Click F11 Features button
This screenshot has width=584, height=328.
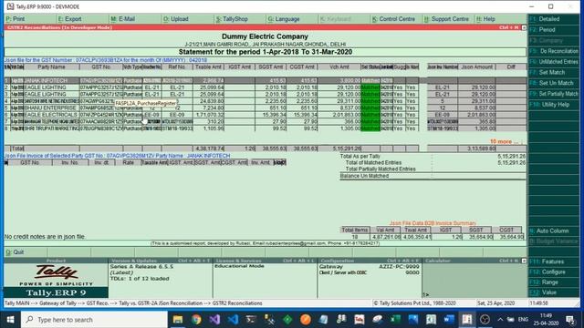(x=554, y=261)
